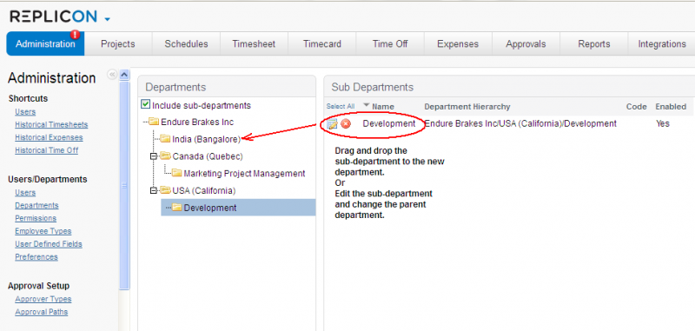Click the red delete icon for Development
Image resolution: width=695 pixels, height=331 pixels.
point(346,124)
